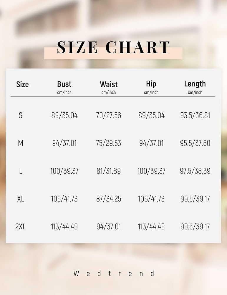Click the M waist value 75/29.53
This screenshot has height=295, width=227.
coord(108,143)
